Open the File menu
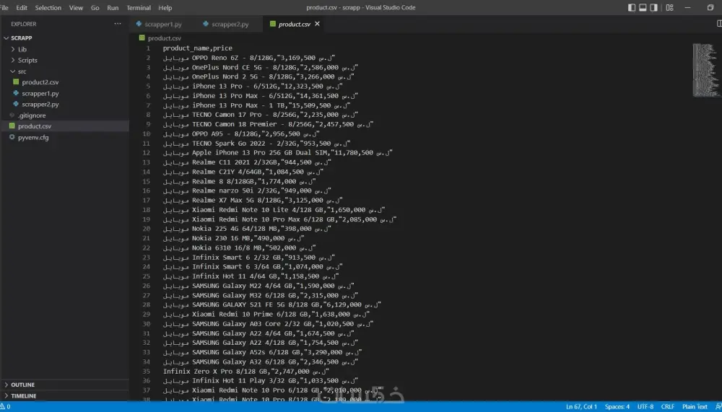This screenshot has height=412, width=722. [4, 8]
